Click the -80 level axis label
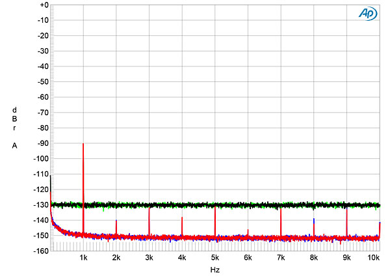Viewport: 390px width, 280px height. (x=43, y=128)
